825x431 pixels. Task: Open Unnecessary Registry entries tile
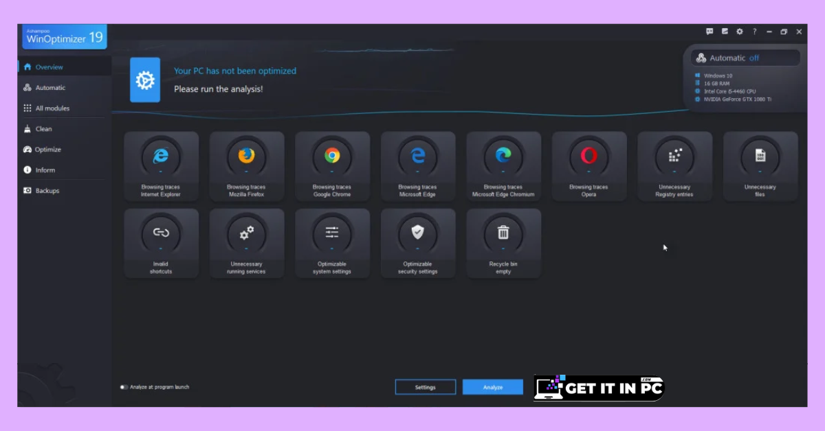pyautogui.click(x=674, y=166)
